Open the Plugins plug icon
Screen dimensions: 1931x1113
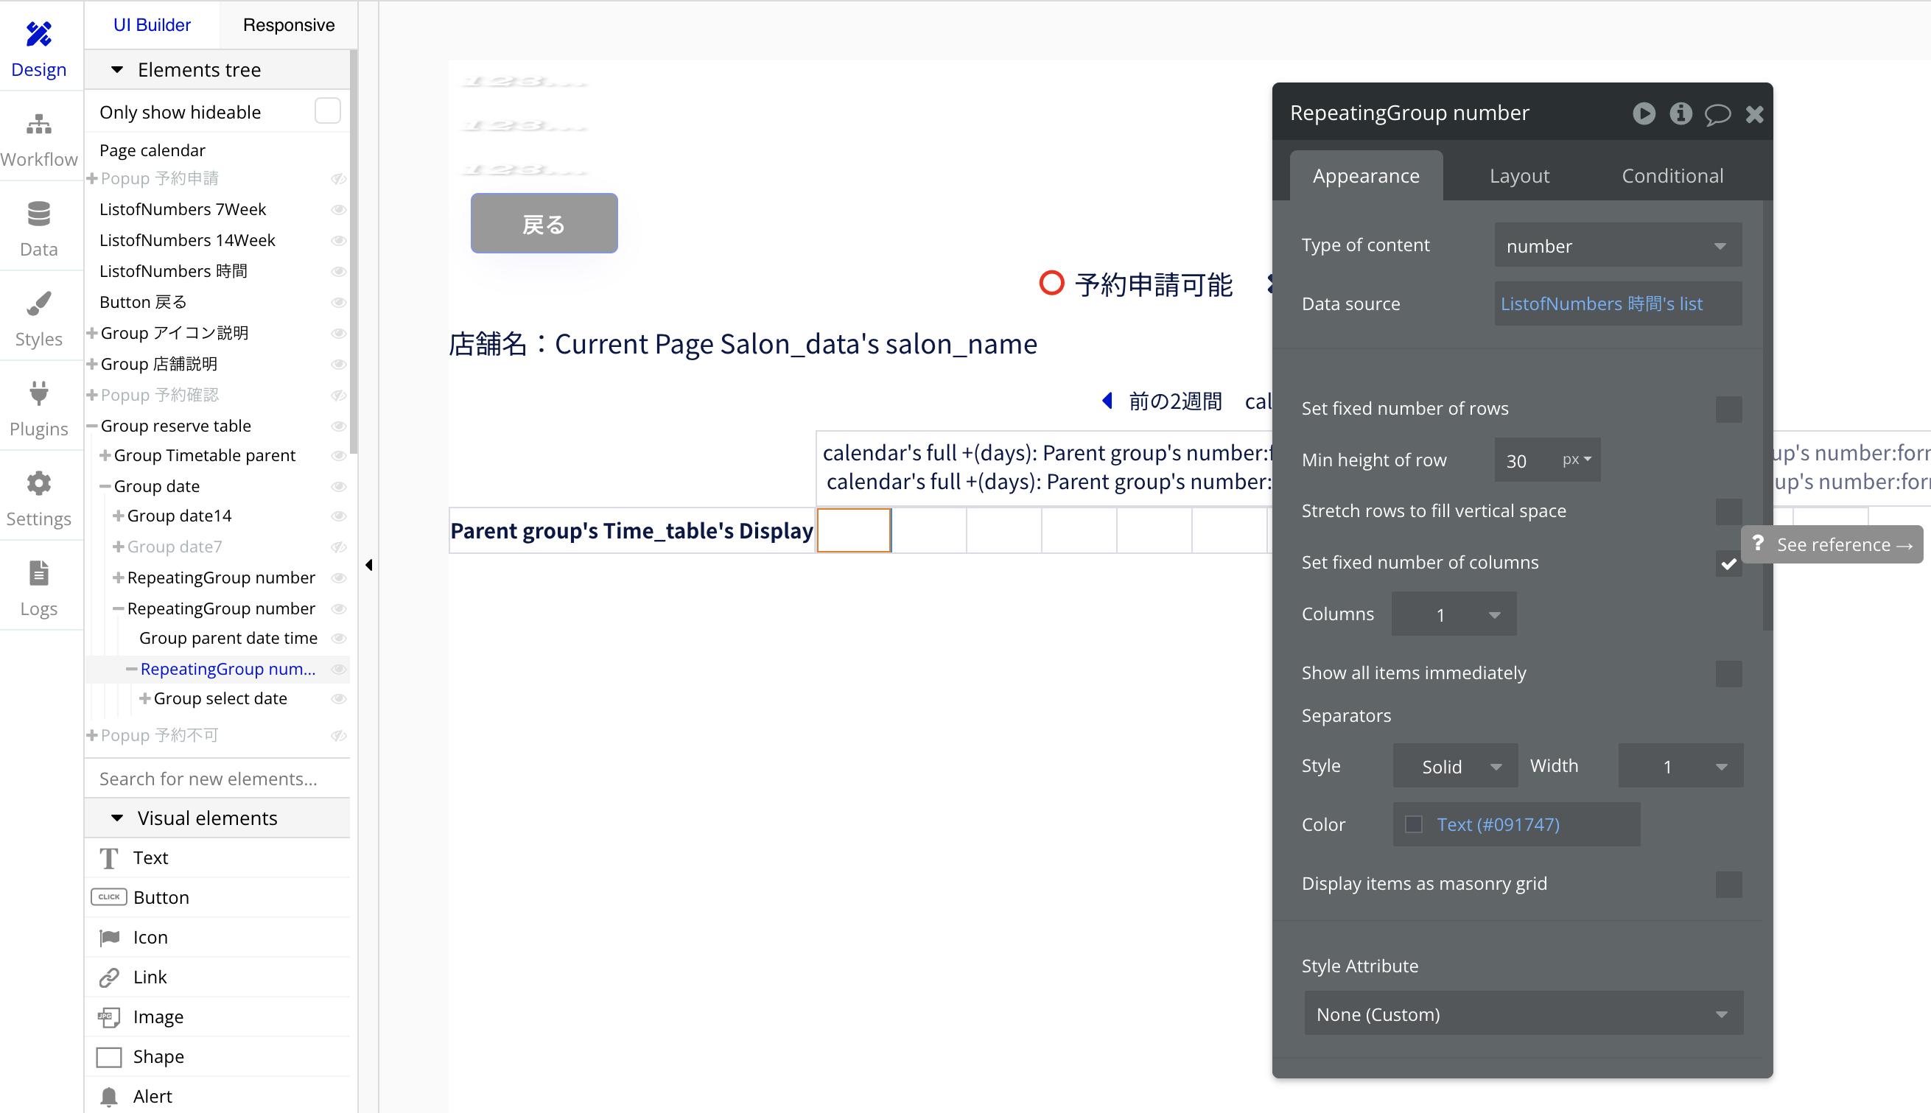click(39, 393)
